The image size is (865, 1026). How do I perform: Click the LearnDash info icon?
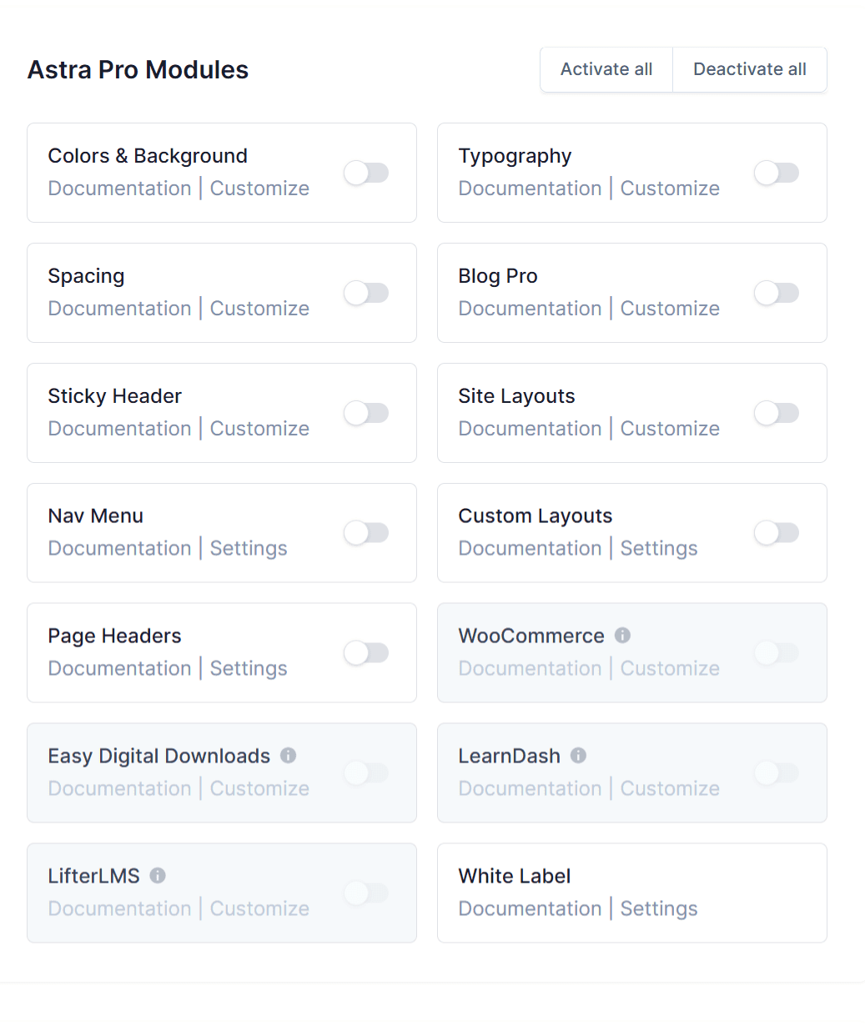coord(578,756)
